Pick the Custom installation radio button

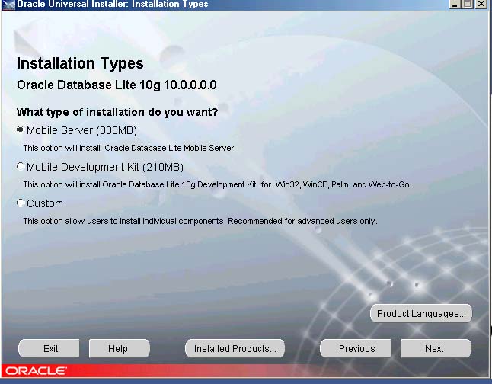tap(21, 203)
